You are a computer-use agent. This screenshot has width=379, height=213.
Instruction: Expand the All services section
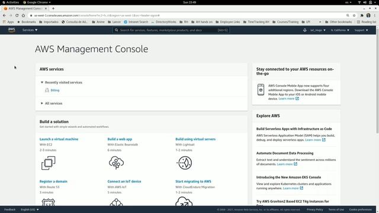click(52, 103)
